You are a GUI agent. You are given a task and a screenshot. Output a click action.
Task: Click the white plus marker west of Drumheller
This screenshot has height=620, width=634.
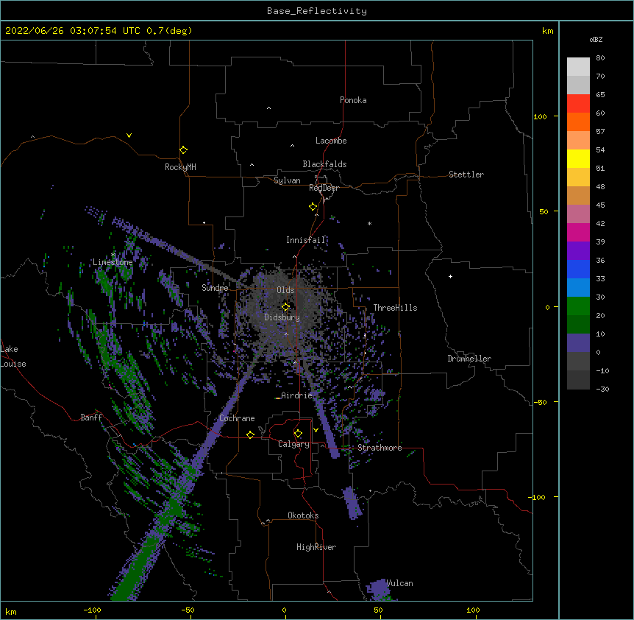pyautogui.click(x=450, y=276)
